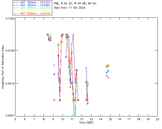Click the x-axis tick label 10
Screen dimensions: 162x129
pyautogui.click(x=63, y=119)
